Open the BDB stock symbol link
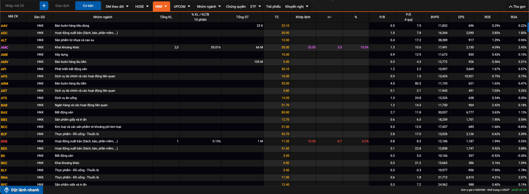 (4, 142)
